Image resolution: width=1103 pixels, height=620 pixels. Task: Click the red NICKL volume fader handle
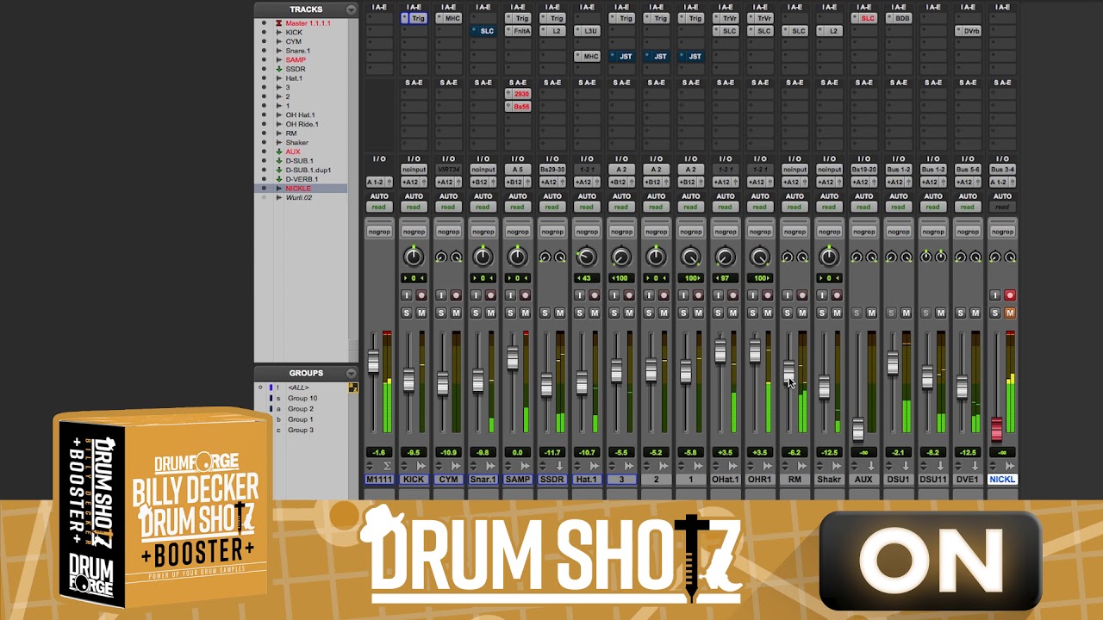click(x=997, y=429)
